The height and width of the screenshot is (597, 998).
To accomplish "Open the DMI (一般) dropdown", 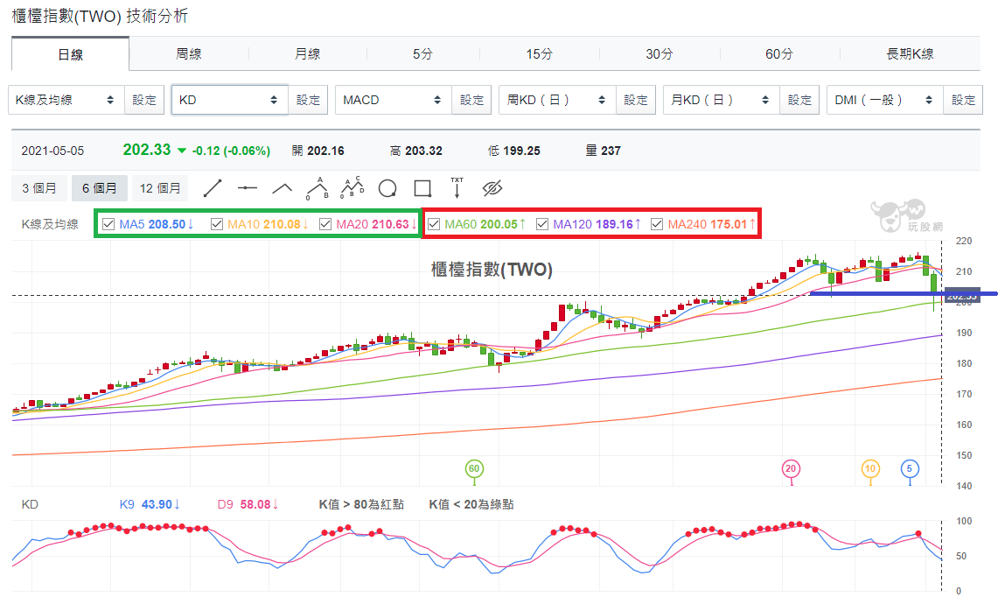I will pos(884,100).
